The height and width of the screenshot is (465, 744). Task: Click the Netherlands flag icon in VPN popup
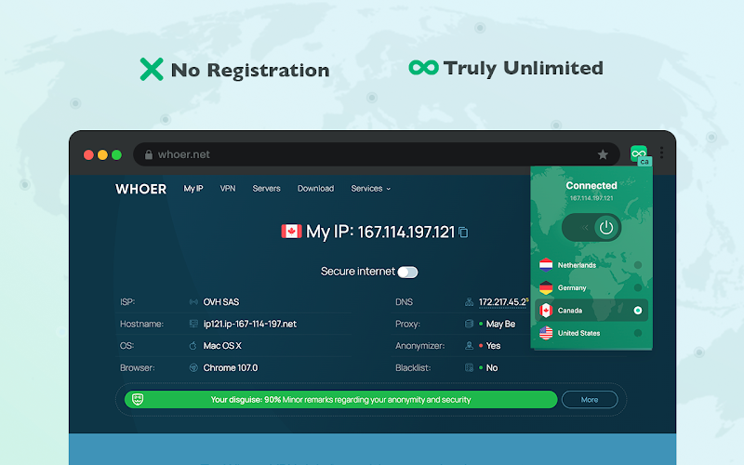tap(546, 265)
